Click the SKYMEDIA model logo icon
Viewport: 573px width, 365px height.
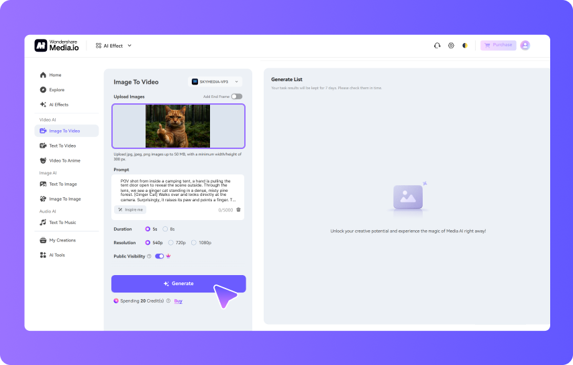pyautogui.click(x=195, y=82)
